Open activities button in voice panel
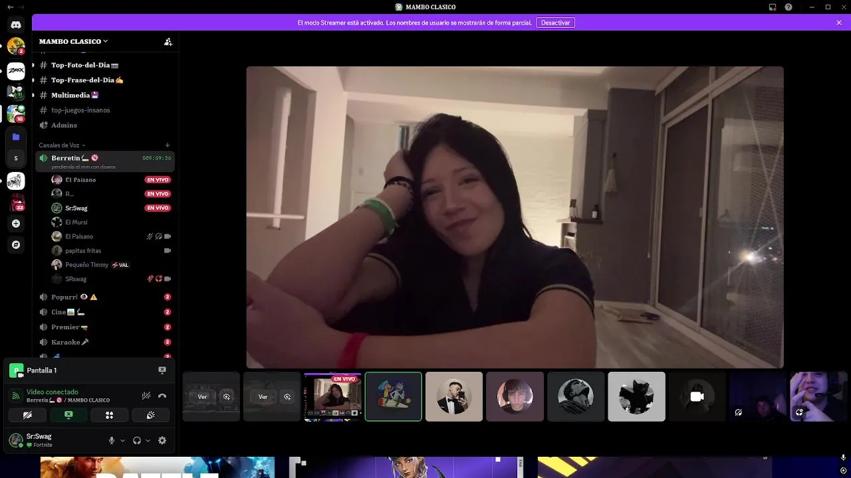The height and width of the screenshot is (478, 851). (110, 415)
